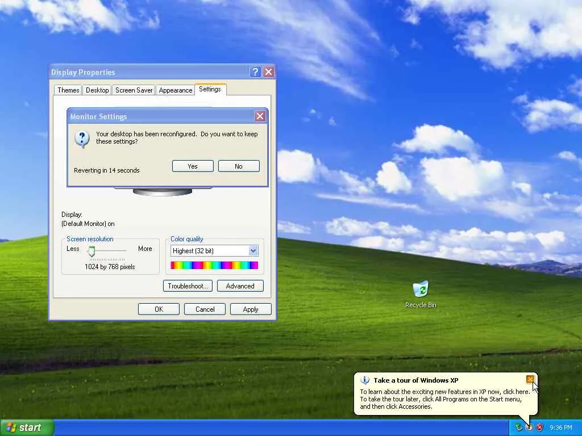Go to the Appearance tab
The image size is (582, 436).
click(x=175, y=90)
